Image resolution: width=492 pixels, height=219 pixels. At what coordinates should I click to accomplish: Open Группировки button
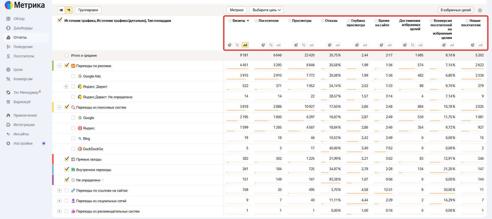click(x=88, y=10)
